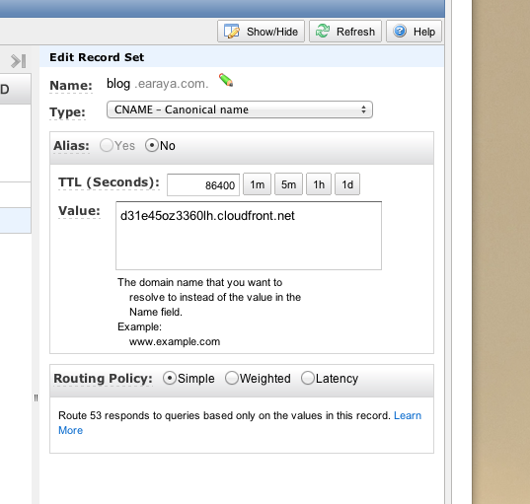This screenshot has width=530, height=504.
Task: Click the panel splitter handle
Action: coord(36,397)
